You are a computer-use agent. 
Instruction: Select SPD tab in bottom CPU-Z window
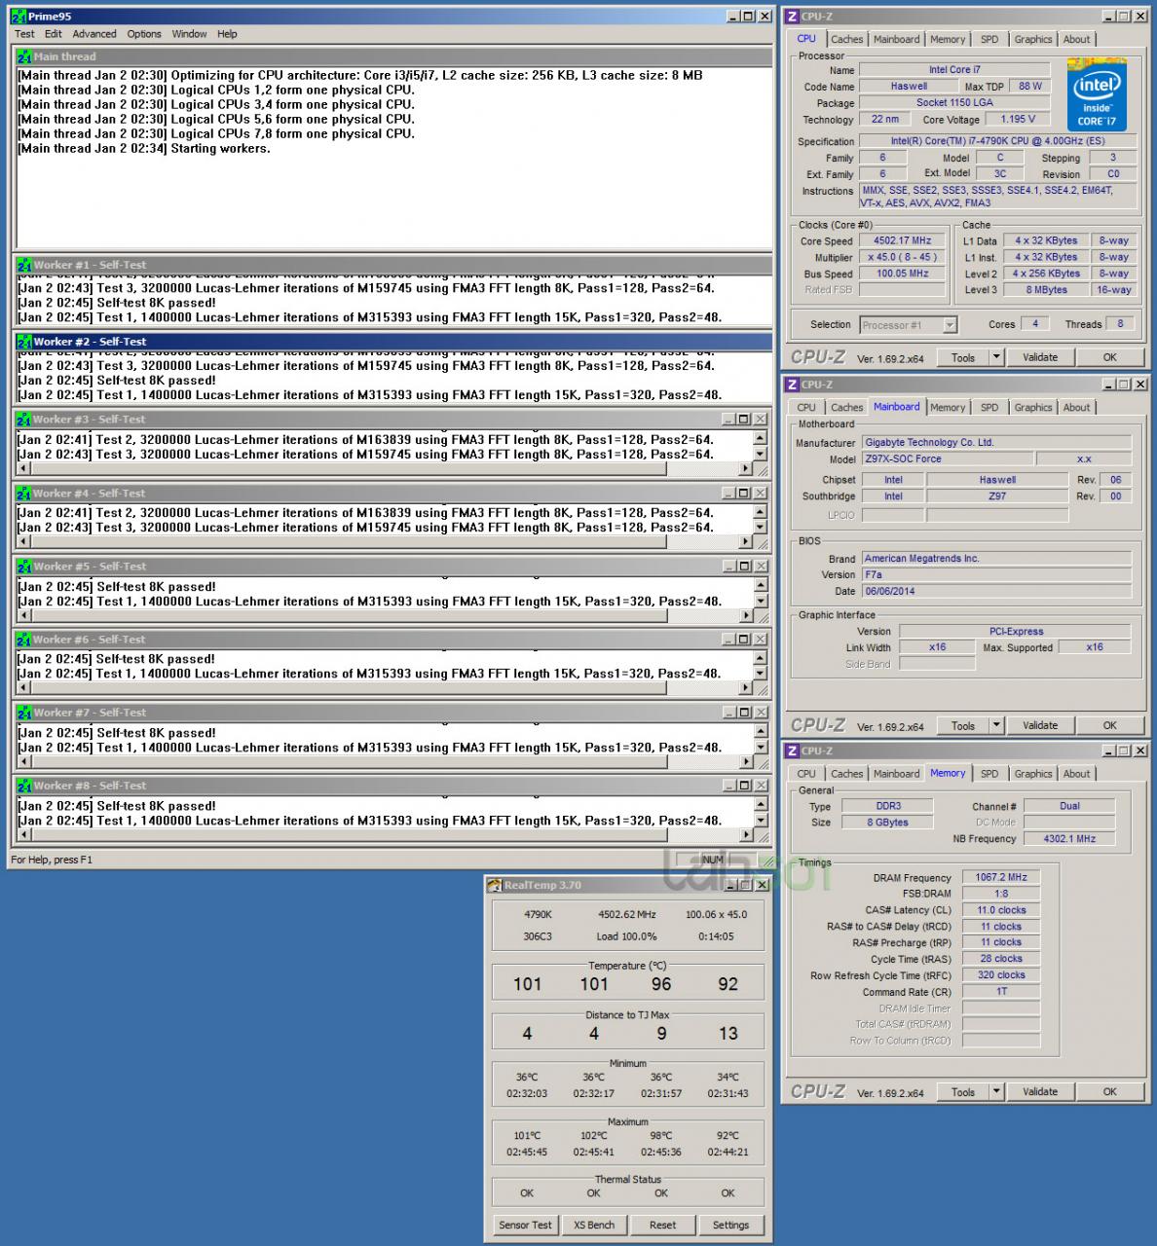989,774
